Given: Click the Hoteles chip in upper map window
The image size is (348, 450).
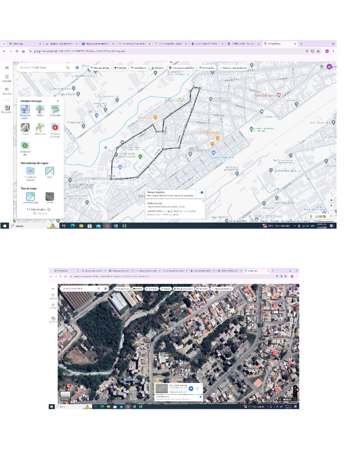Looking at the screenshot, I should pyautogui.click(x=120, y=68).
